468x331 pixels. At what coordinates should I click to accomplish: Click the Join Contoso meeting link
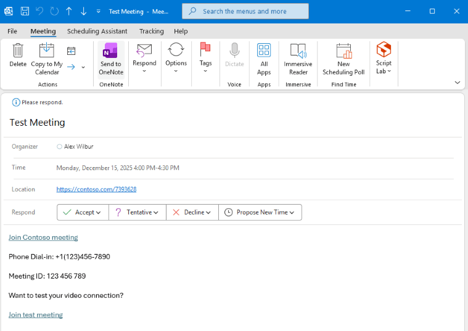(43, 237)
